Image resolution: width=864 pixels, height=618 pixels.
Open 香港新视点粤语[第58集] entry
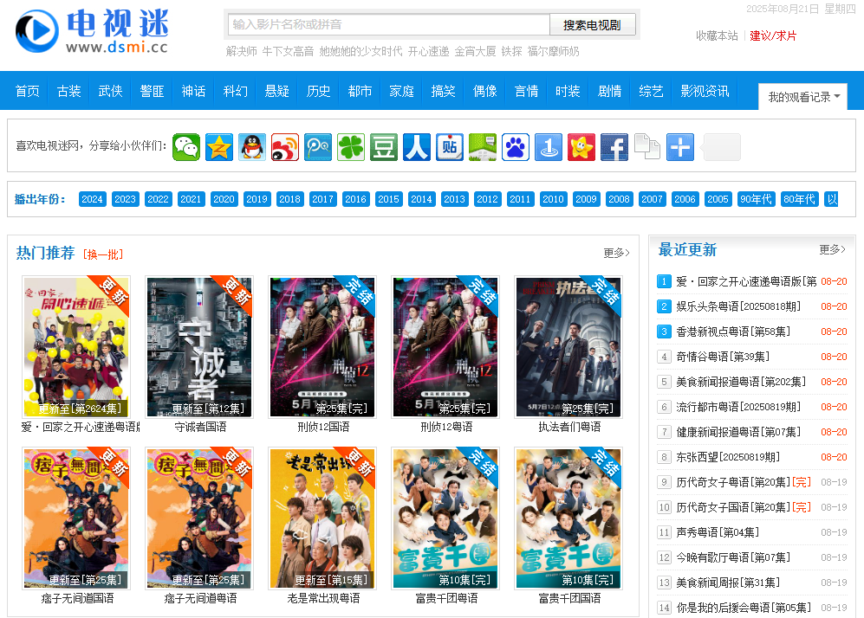tap(733, 332)
